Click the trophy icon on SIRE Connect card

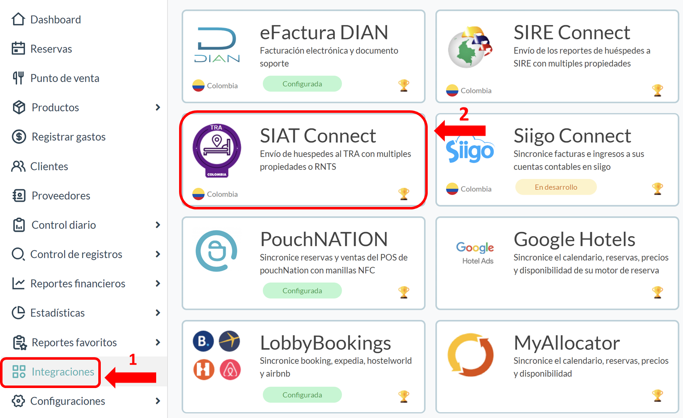click(657, 90)
